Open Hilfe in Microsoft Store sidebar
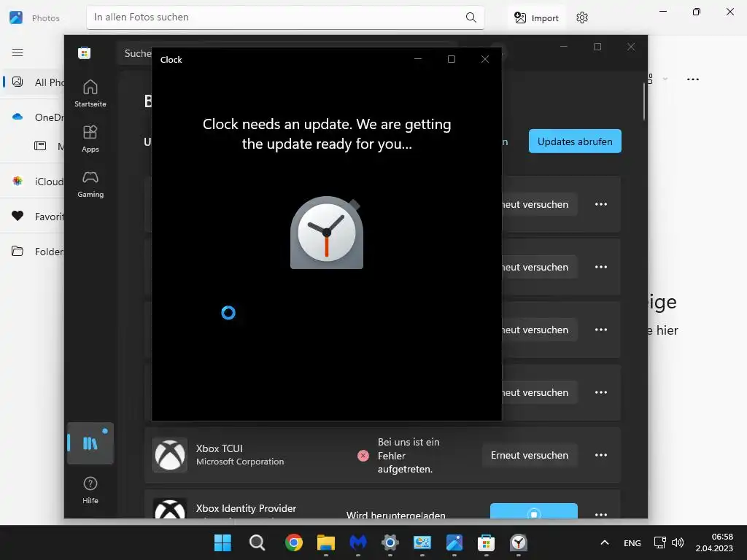This screenshot has width=747, height=560. pyautogui.click(x=90, y=490)
